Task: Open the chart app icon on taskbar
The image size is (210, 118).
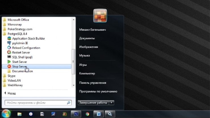Action: pos(53,114)
